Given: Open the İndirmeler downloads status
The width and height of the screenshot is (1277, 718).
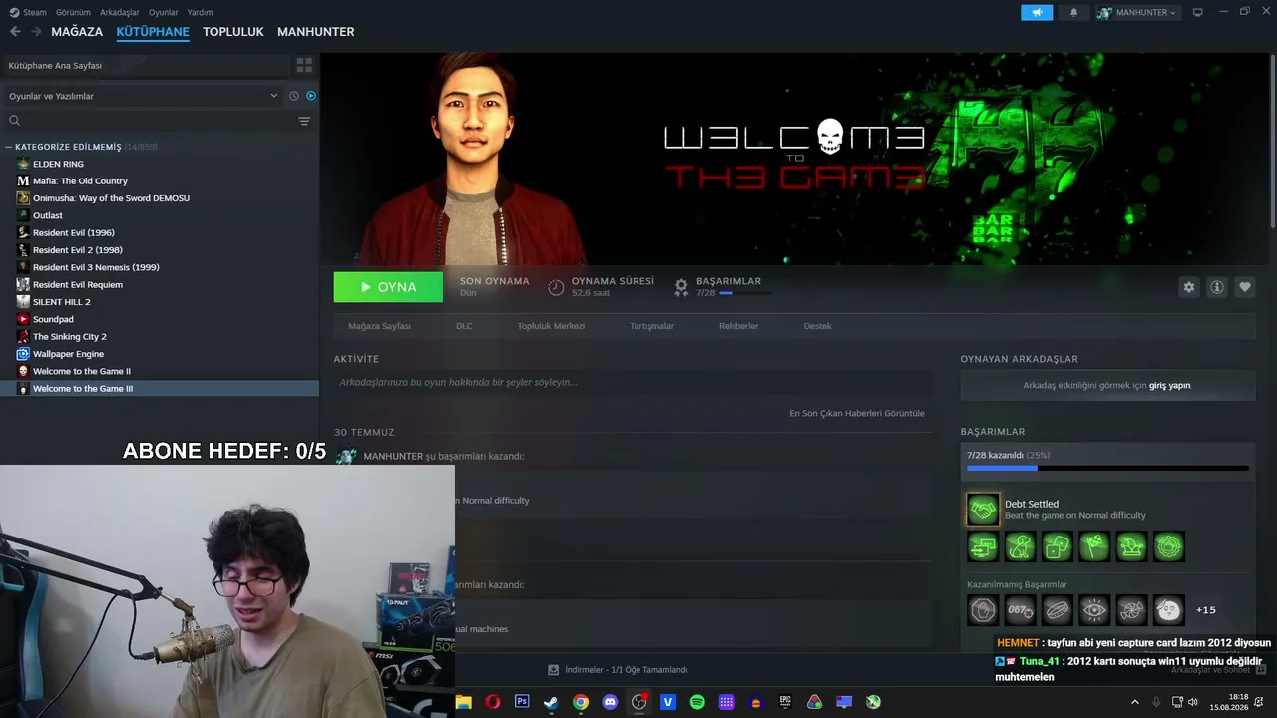Looking at the screenshot, I should [x=619, y=670].
